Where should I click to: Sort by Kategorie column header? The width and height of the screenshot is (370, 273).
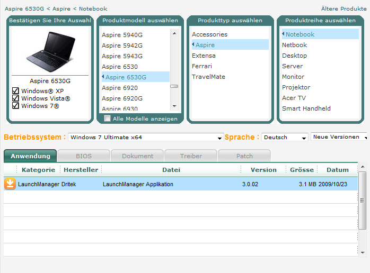39,170
